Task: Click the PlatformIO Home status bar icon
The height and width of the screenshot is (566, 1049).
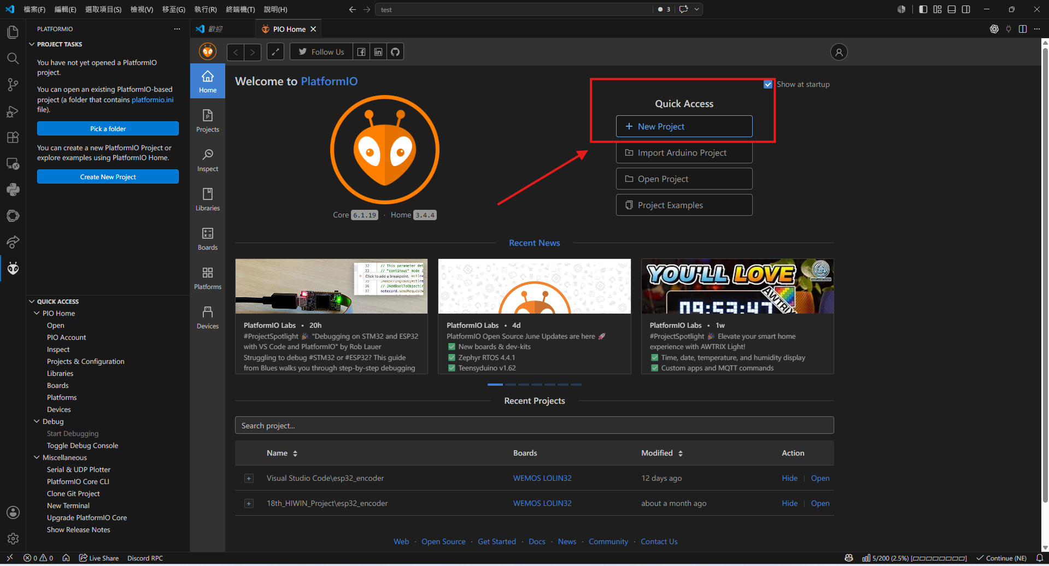Action: pos(66,558)
